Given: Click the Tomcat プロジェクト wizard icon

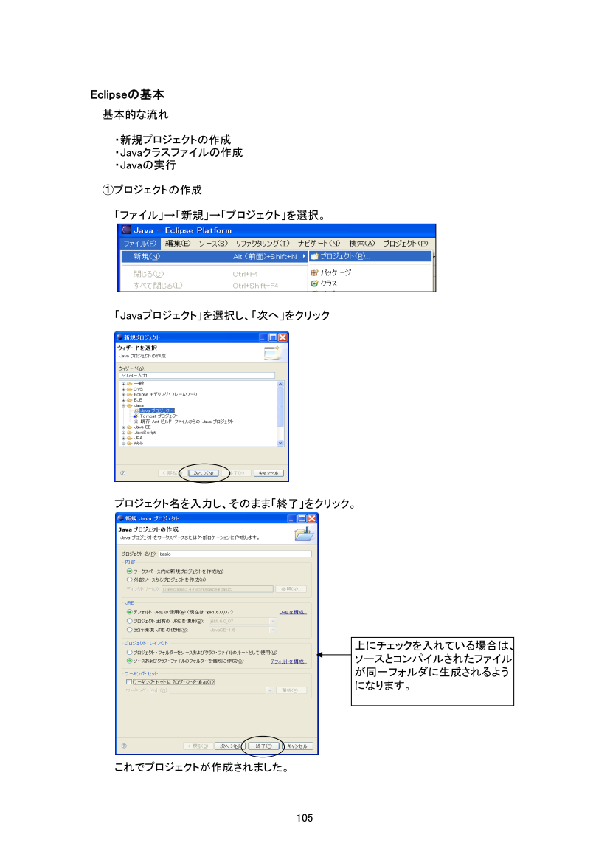Looking at the screenshot, I should [136, 416].
